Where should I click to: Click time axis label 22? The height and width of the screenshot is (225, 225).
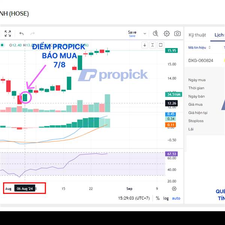pos(91,189)
